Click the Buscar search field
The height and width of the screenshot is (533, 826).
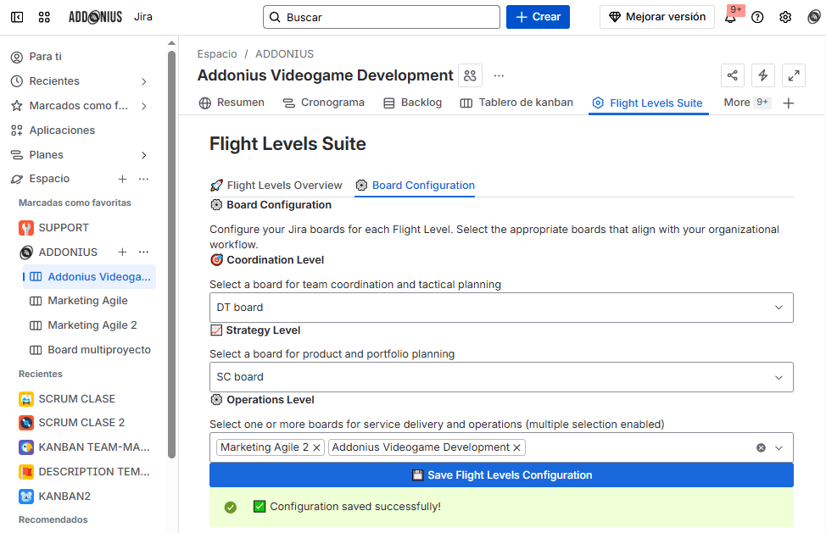382,17
